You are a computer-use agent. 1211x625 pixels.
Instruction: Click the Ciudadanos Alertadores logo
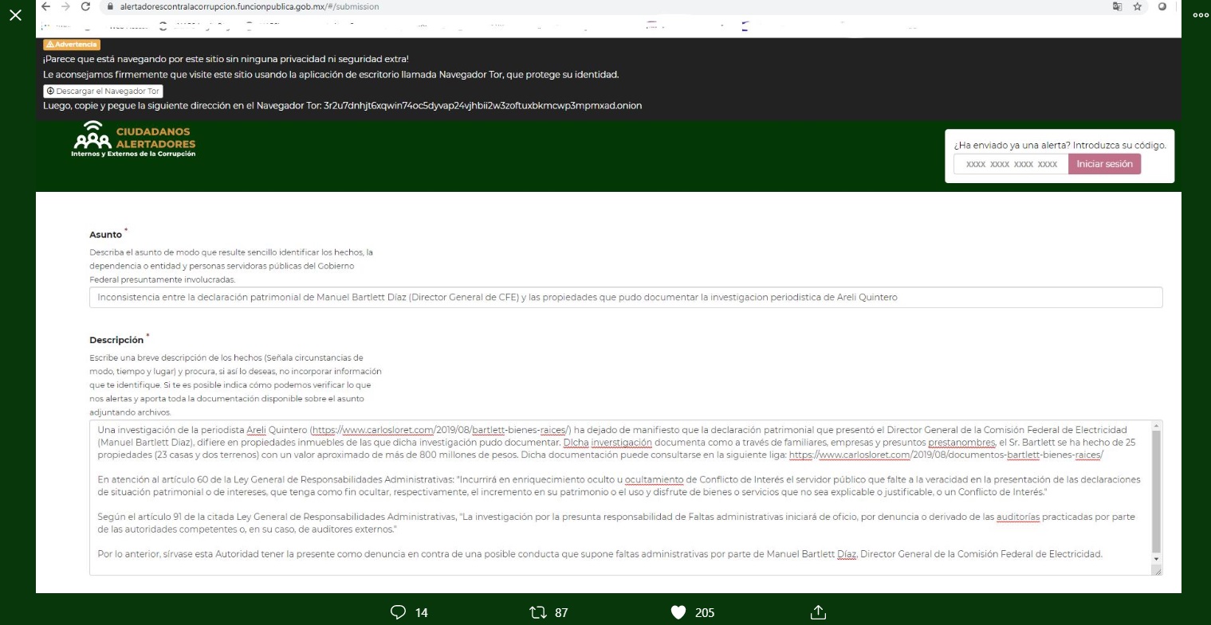[134, 140]
